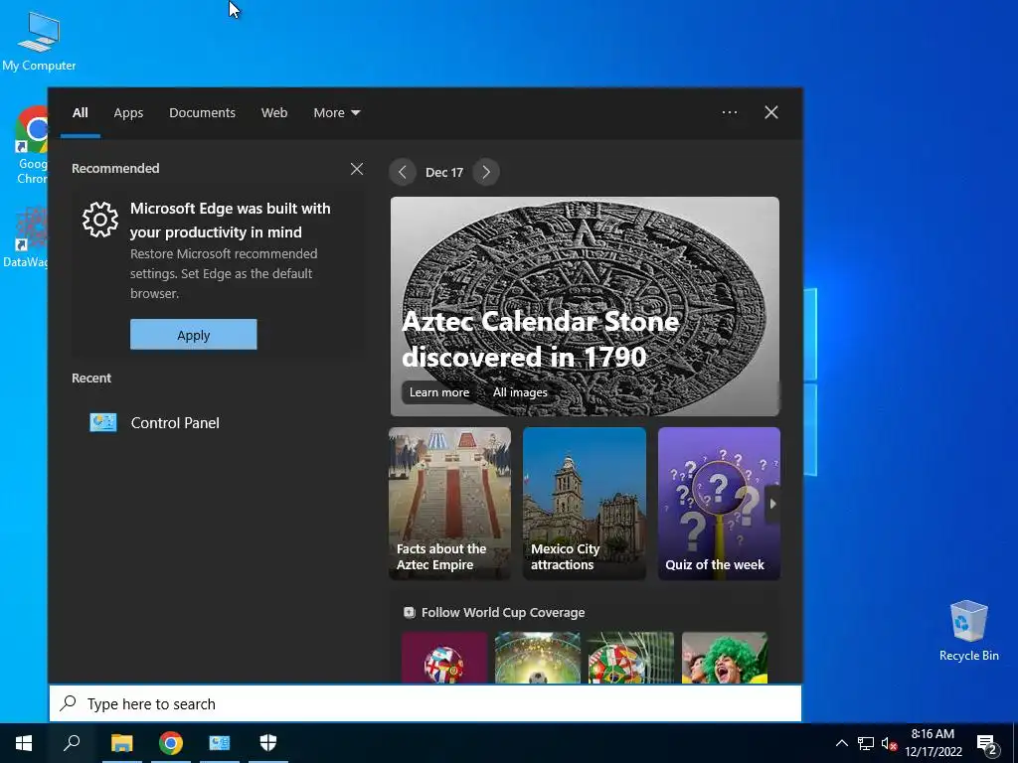
Task: Switch to the Documents search tab
Action: pos(202,112)
